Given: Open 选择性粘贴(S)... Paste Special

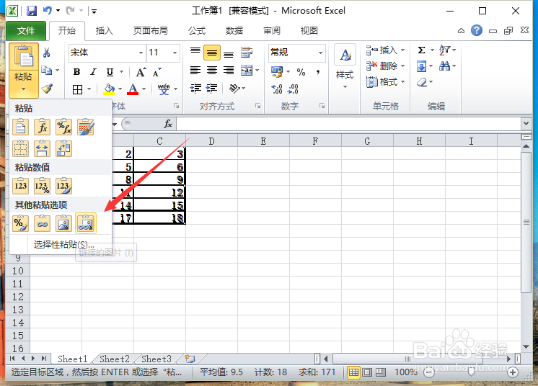Looking at the screenshot, I should pyautogui.click(x=63, y=245).
